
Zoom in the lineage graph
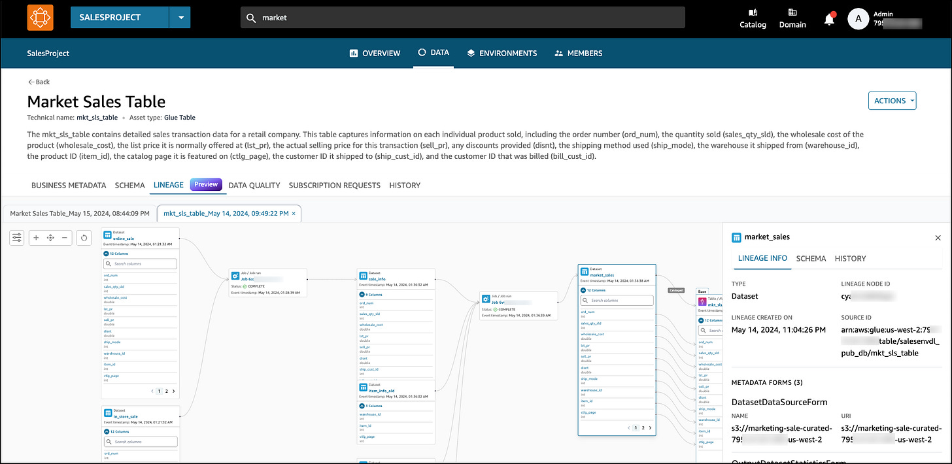pos(36,238)
